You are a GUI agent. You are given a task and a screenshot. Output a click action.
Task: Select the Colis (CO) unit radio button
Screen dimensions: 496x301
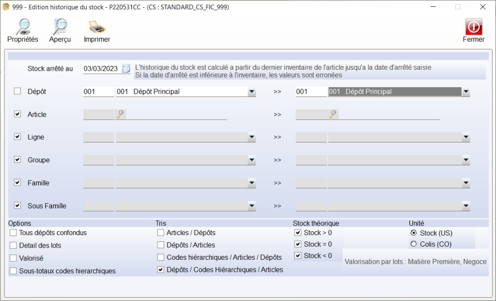tap(413, 244)
